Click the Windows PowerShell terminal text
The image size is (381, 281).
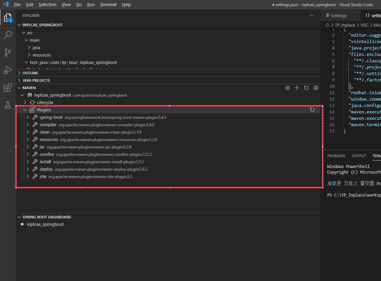pos(348,166)
